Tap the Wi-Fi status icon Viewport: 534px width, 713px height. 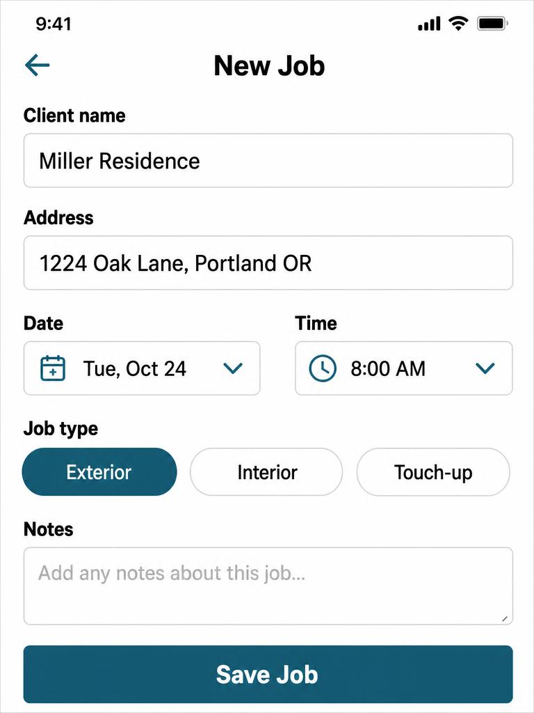point(458,23)
